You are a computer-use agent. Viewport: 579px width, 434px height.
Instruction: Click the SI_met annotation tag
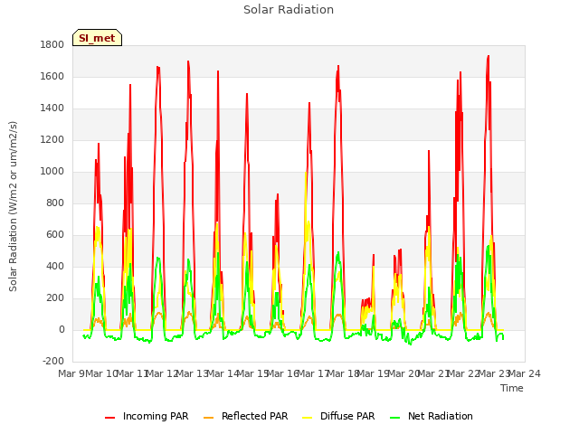click(97, 38)
